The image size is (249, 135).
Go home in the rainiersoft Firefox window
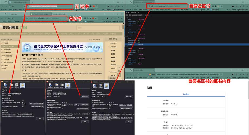13,6
